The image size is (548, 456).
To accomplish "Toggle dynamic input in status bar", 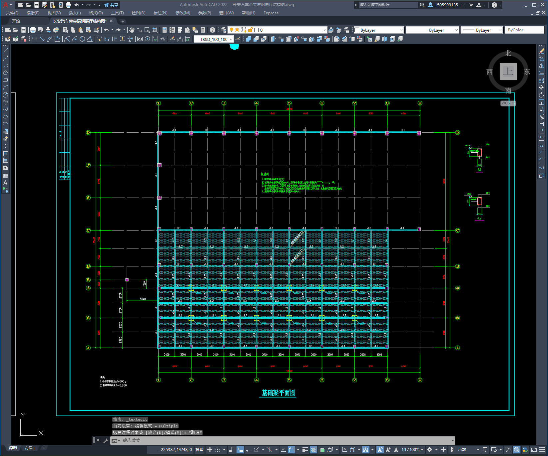I will tap(240, 450).
